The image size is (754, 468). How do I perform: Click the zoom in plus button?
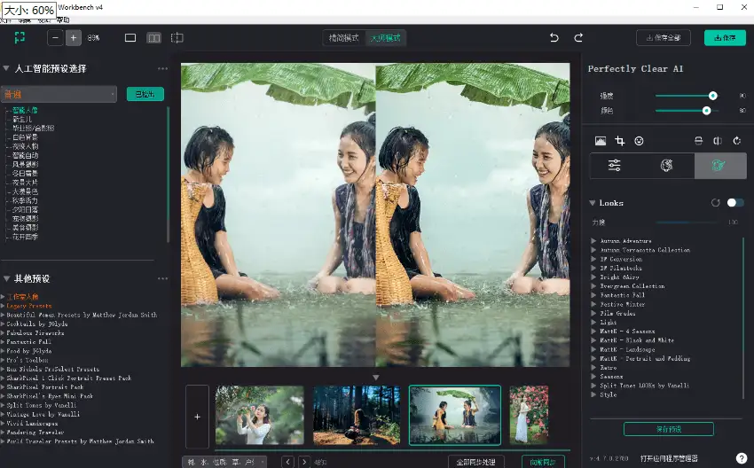(x=73, y=38)
